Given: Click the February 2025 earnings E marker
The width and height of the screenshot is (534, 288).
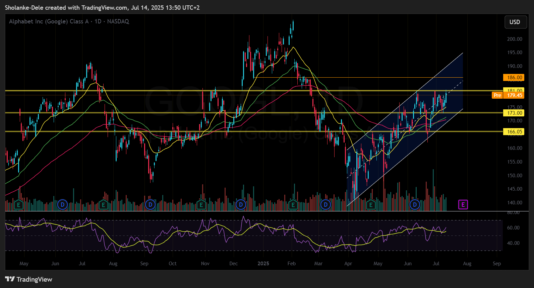Looking at the screenshot, I should (x=293, y=204).
